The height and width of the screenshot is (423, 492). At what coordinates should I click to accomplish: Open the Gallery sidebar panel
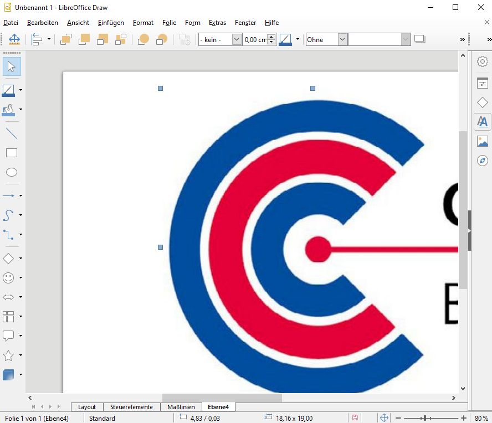483,141
